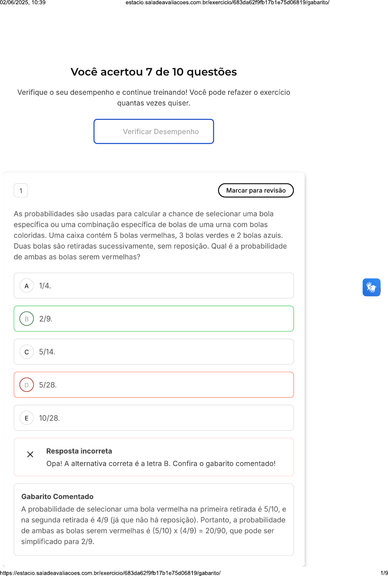Select option A radio circle
This screenshot has height=576, width=388.
click(x=27, y=286)
